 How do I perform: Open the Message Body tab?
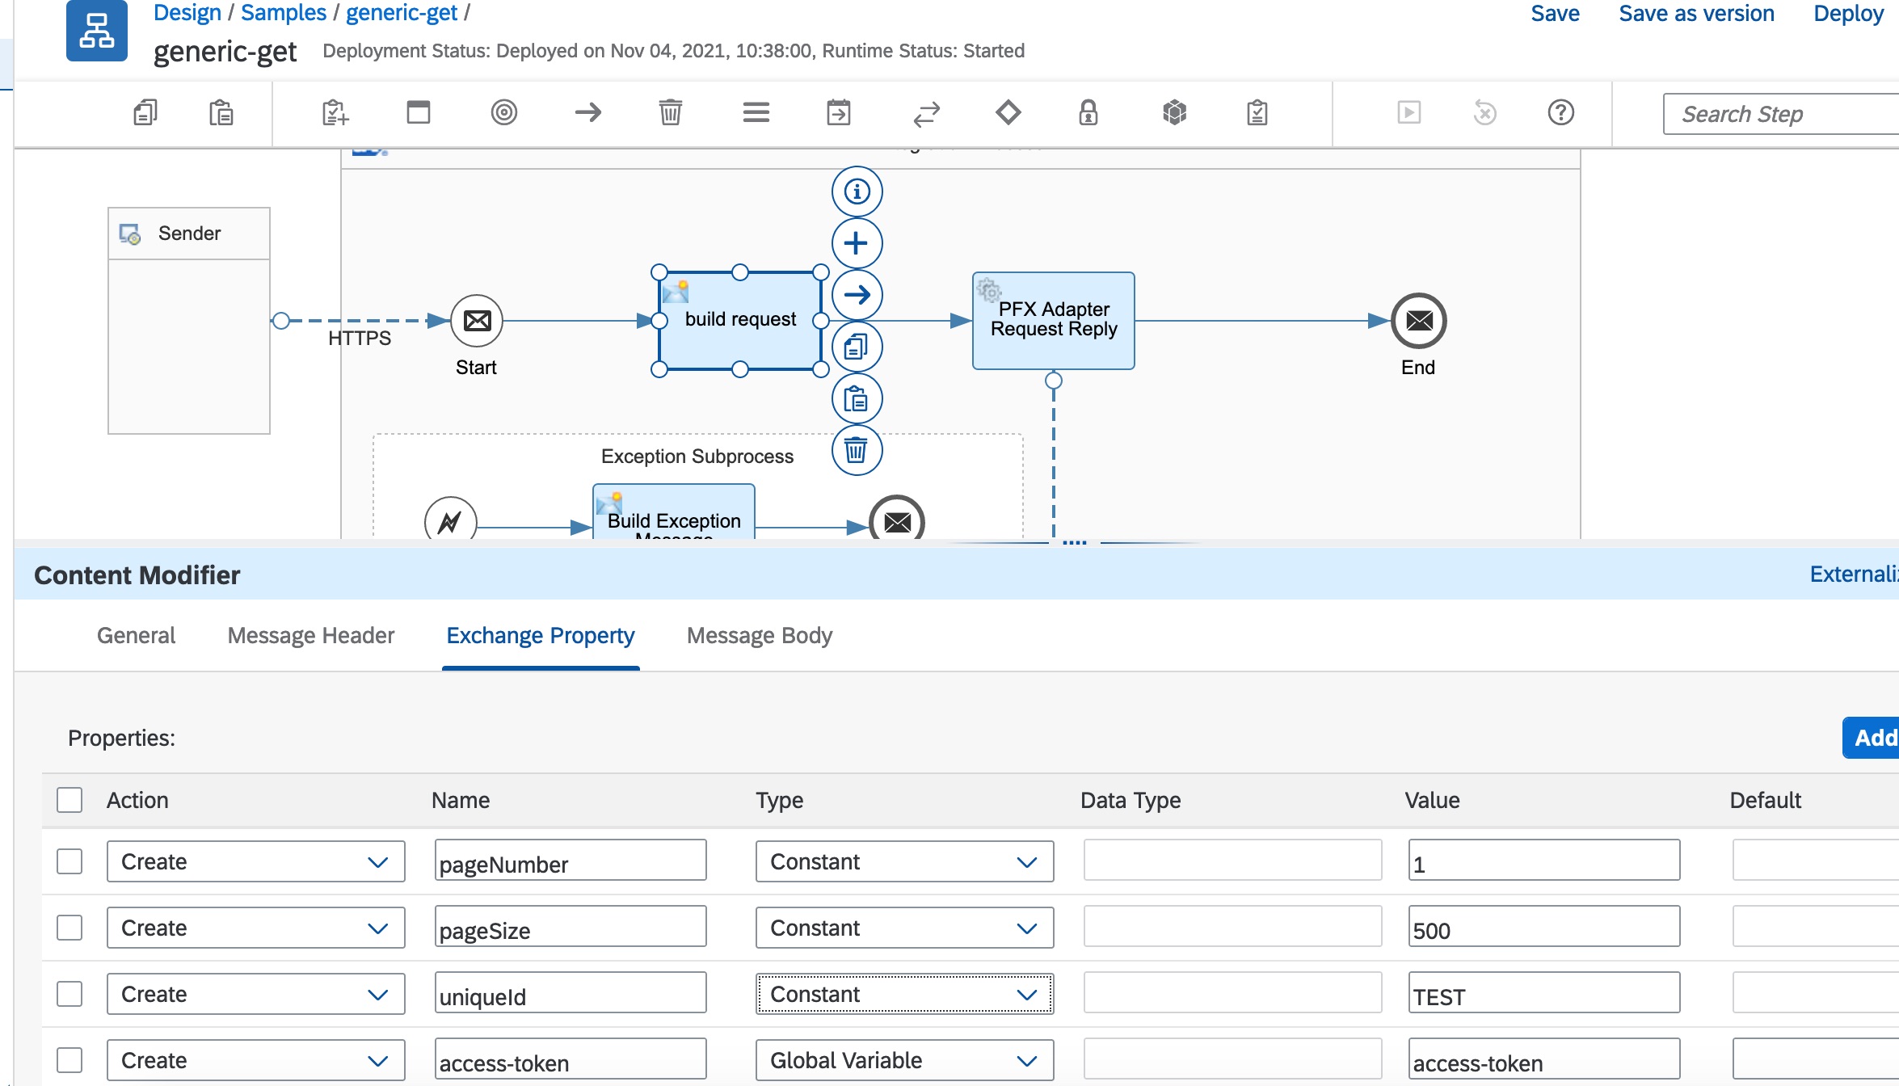click(x=759, y=636)
